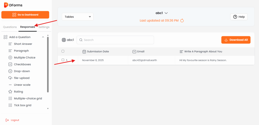
Task: Tick the select-all checkbox in table header
Action: (63, 51)
